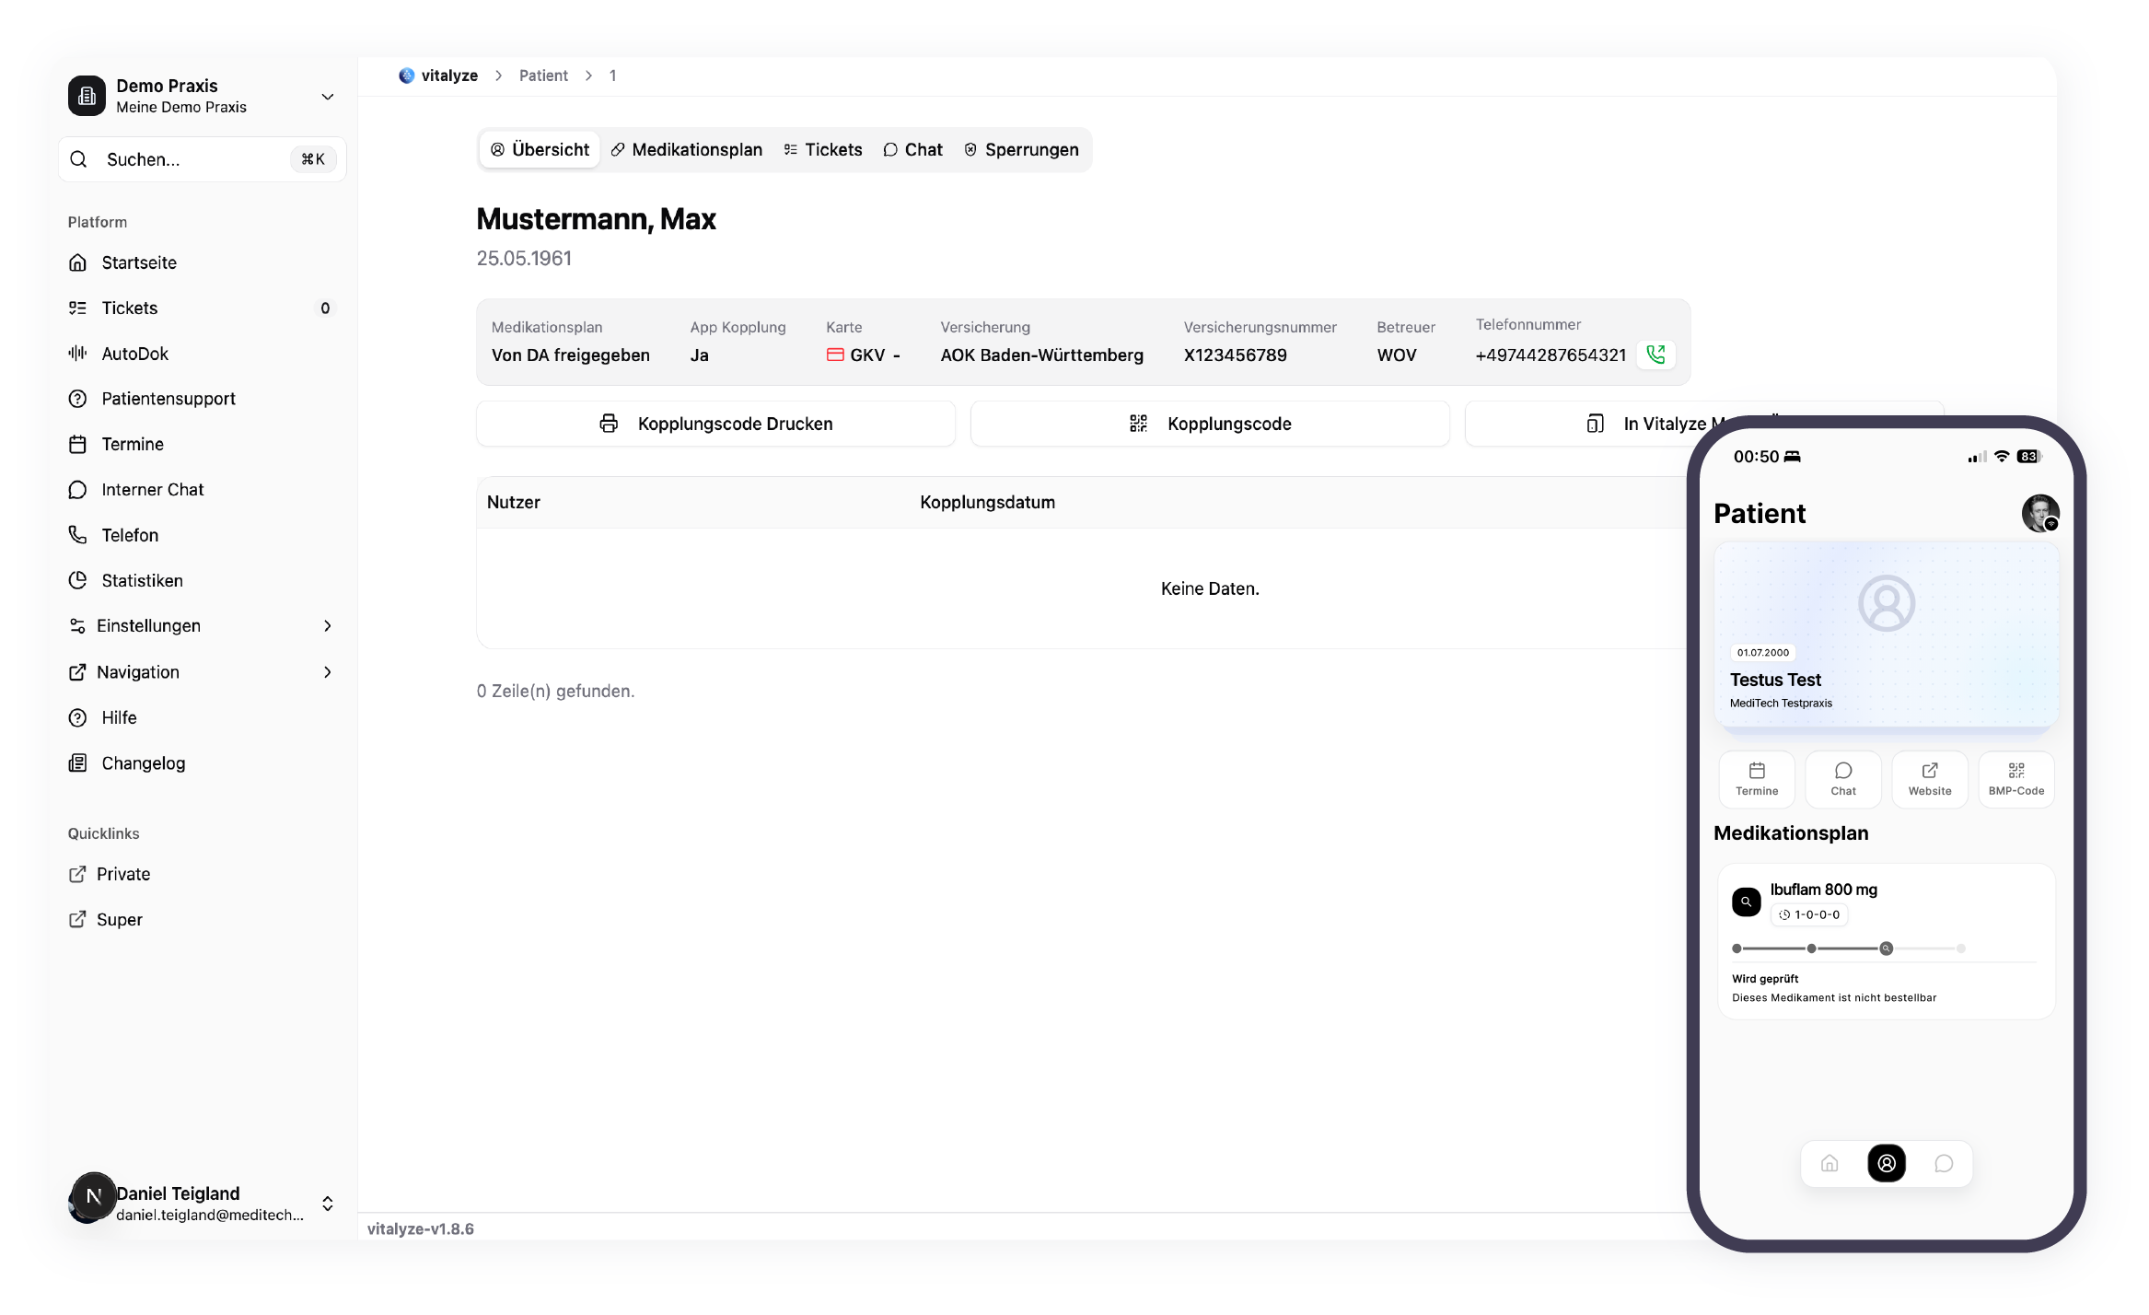Expand the Einstellungen submenu
The width and height of the screenshot is (2149, 1315).
(149, 625)
